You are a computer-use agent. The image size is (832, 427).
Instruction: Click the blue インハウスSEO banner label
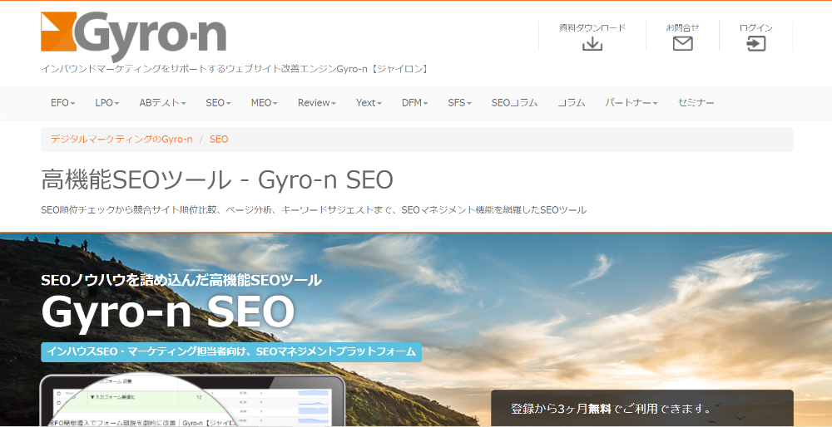tap(231, 351)
